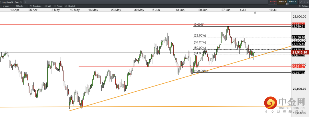Viewport: 309px width, 117px height.
Task: Show Related instruments
Action: (x=70, y=6)
